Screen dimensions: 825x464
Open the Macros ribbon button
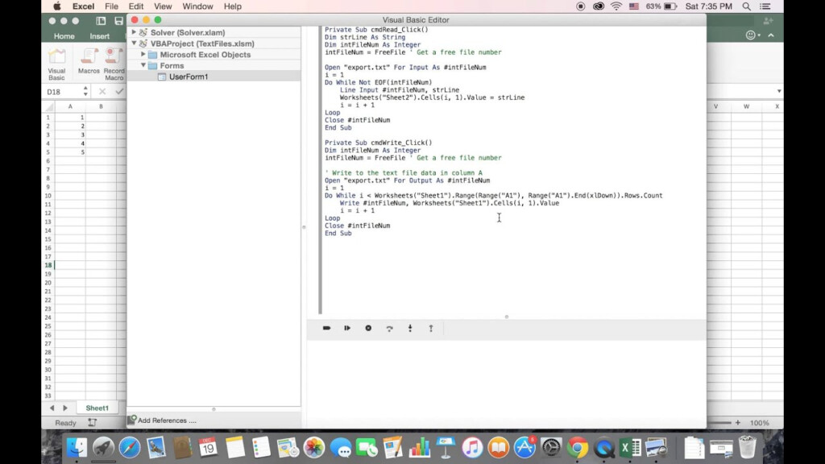click(x=89, y=61)
